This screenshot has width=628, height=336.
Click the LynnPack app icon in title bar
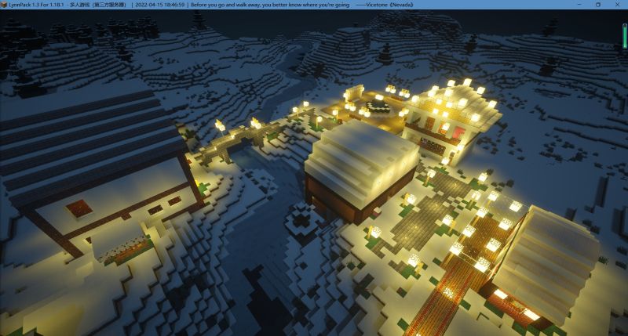4,4
